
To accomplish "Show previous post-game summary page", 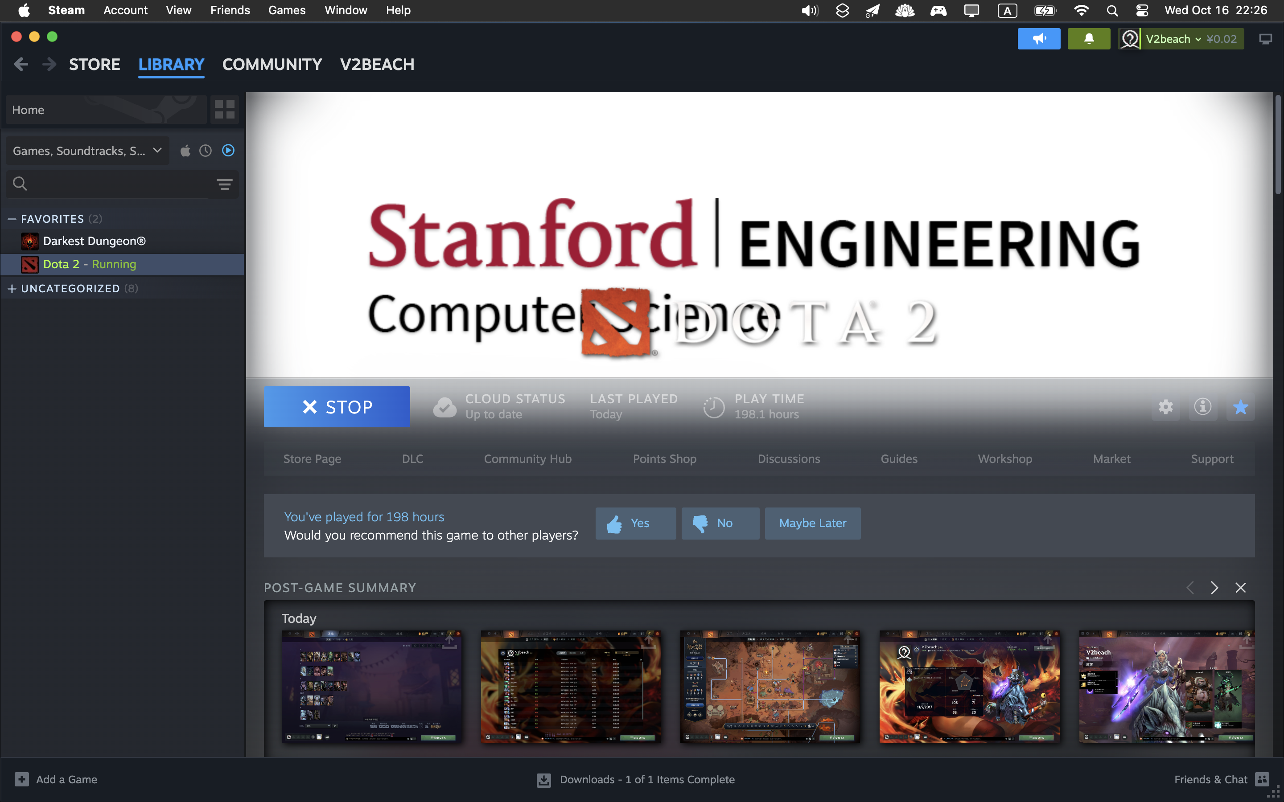I will (1190, 588).
